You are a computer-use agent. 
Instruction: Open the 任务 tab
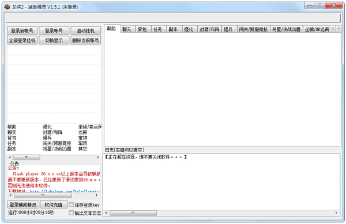(159, 29)
